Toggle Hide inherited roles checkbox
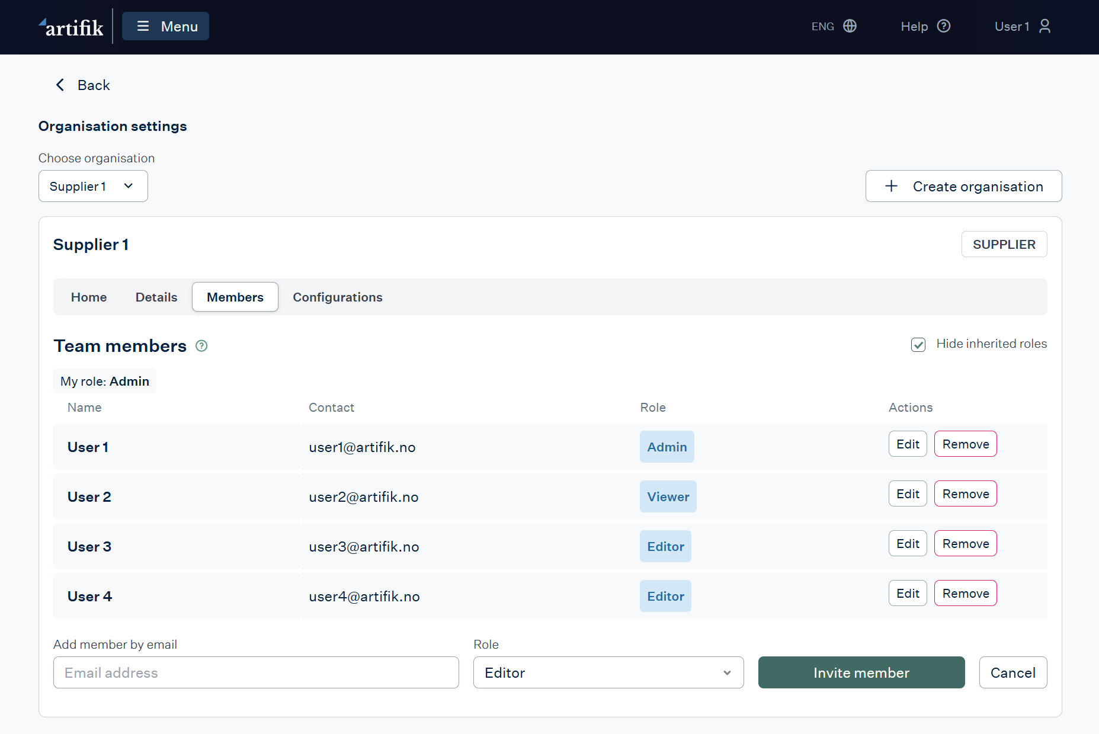Screen dimensions: 1099x734 [x=918, y=345]
